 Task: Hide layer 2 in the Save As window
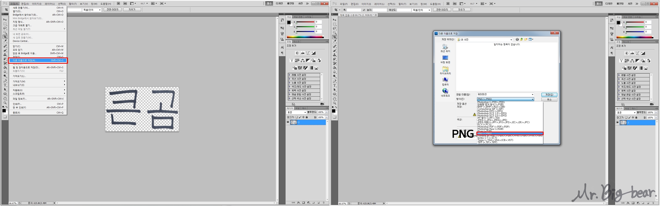point(617,122)
